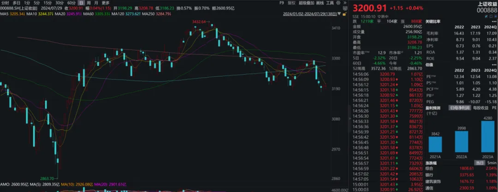Click the 画线 drawing tool button

[320, 3]
